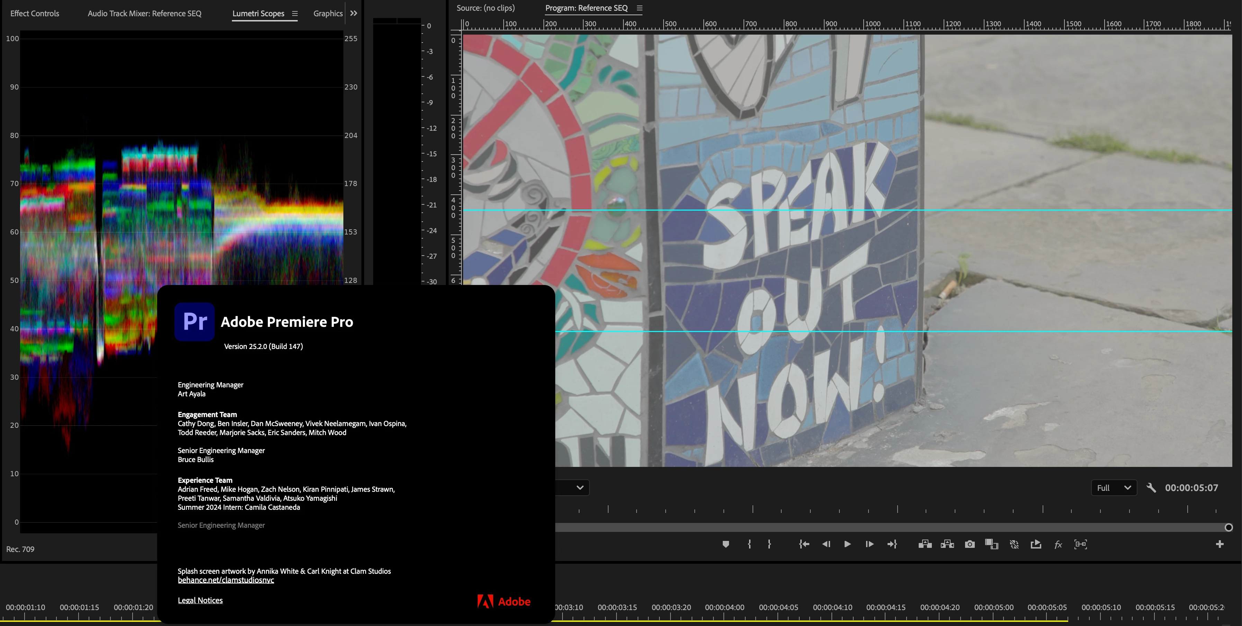Toggle the Comparison View button

coord(991,544)
